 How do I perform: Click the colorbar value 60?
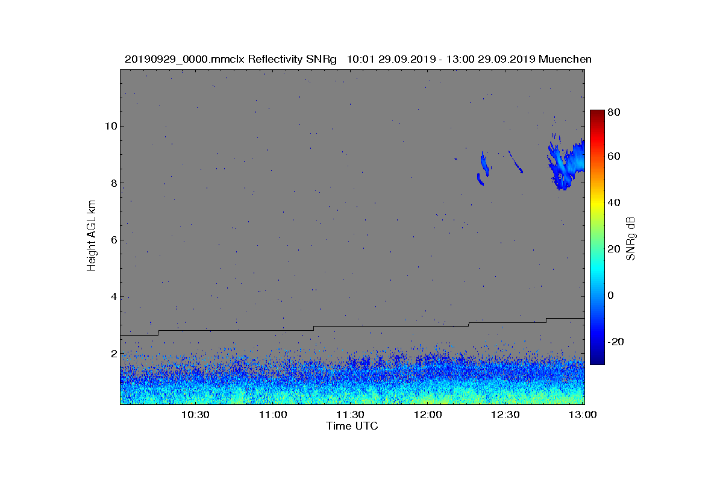tap(615, 157)
